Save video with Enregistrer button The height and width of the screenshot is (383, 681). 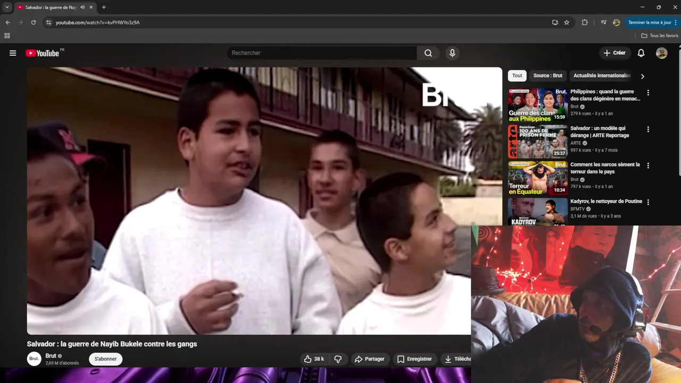click(x=414, y=359)
